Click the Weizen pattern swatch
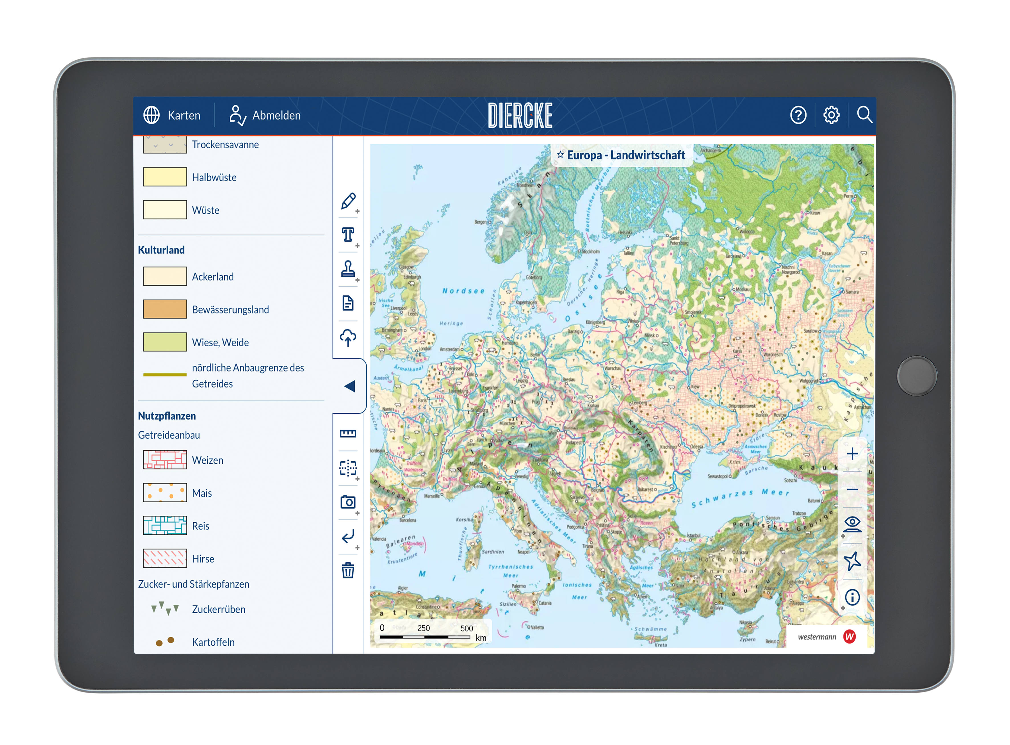 [165, 460]
